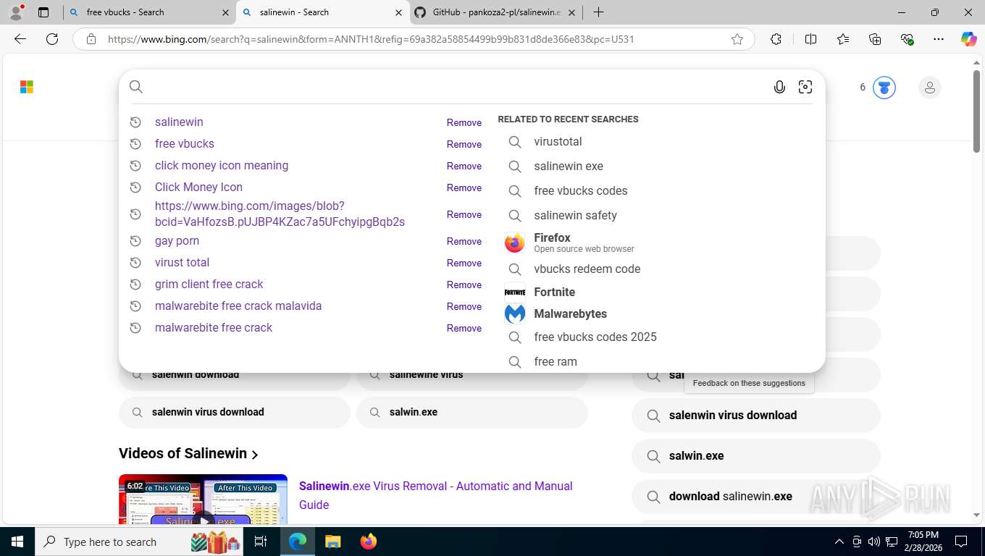Open the notification center icon
985x556 pixels.
tap(961, 542)
